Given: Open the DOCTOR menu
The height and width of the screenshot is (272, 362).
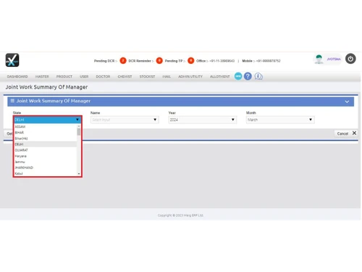Looking at the screenshot, I should 103,76.
